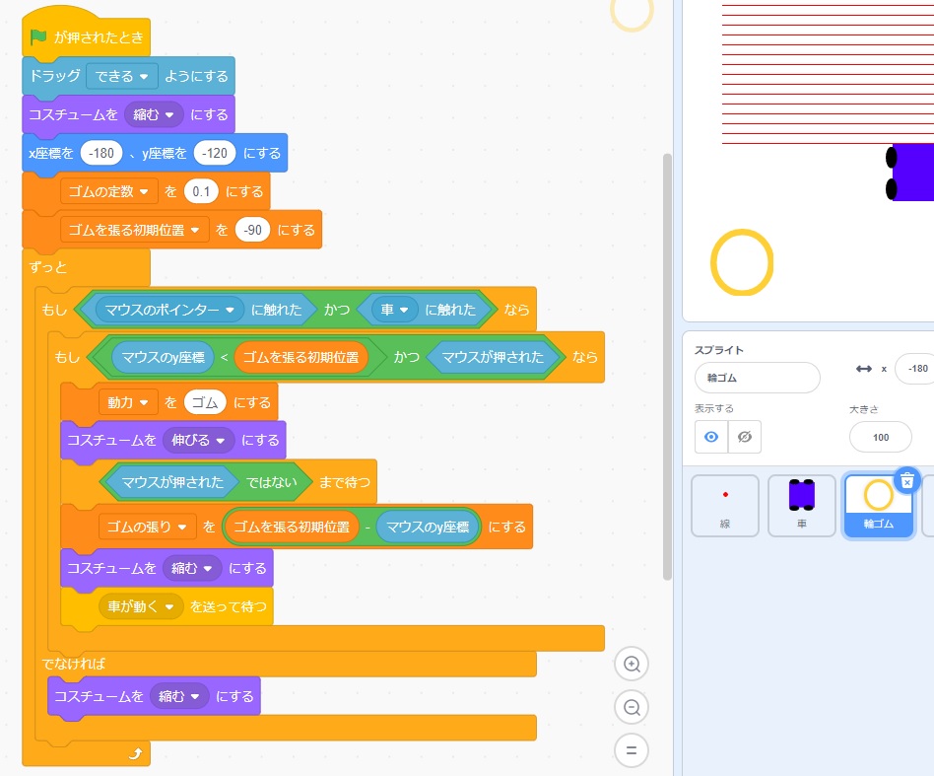Click the blue car sprite on stage
This screenshot has width=934, height=776.
(912, 173)
